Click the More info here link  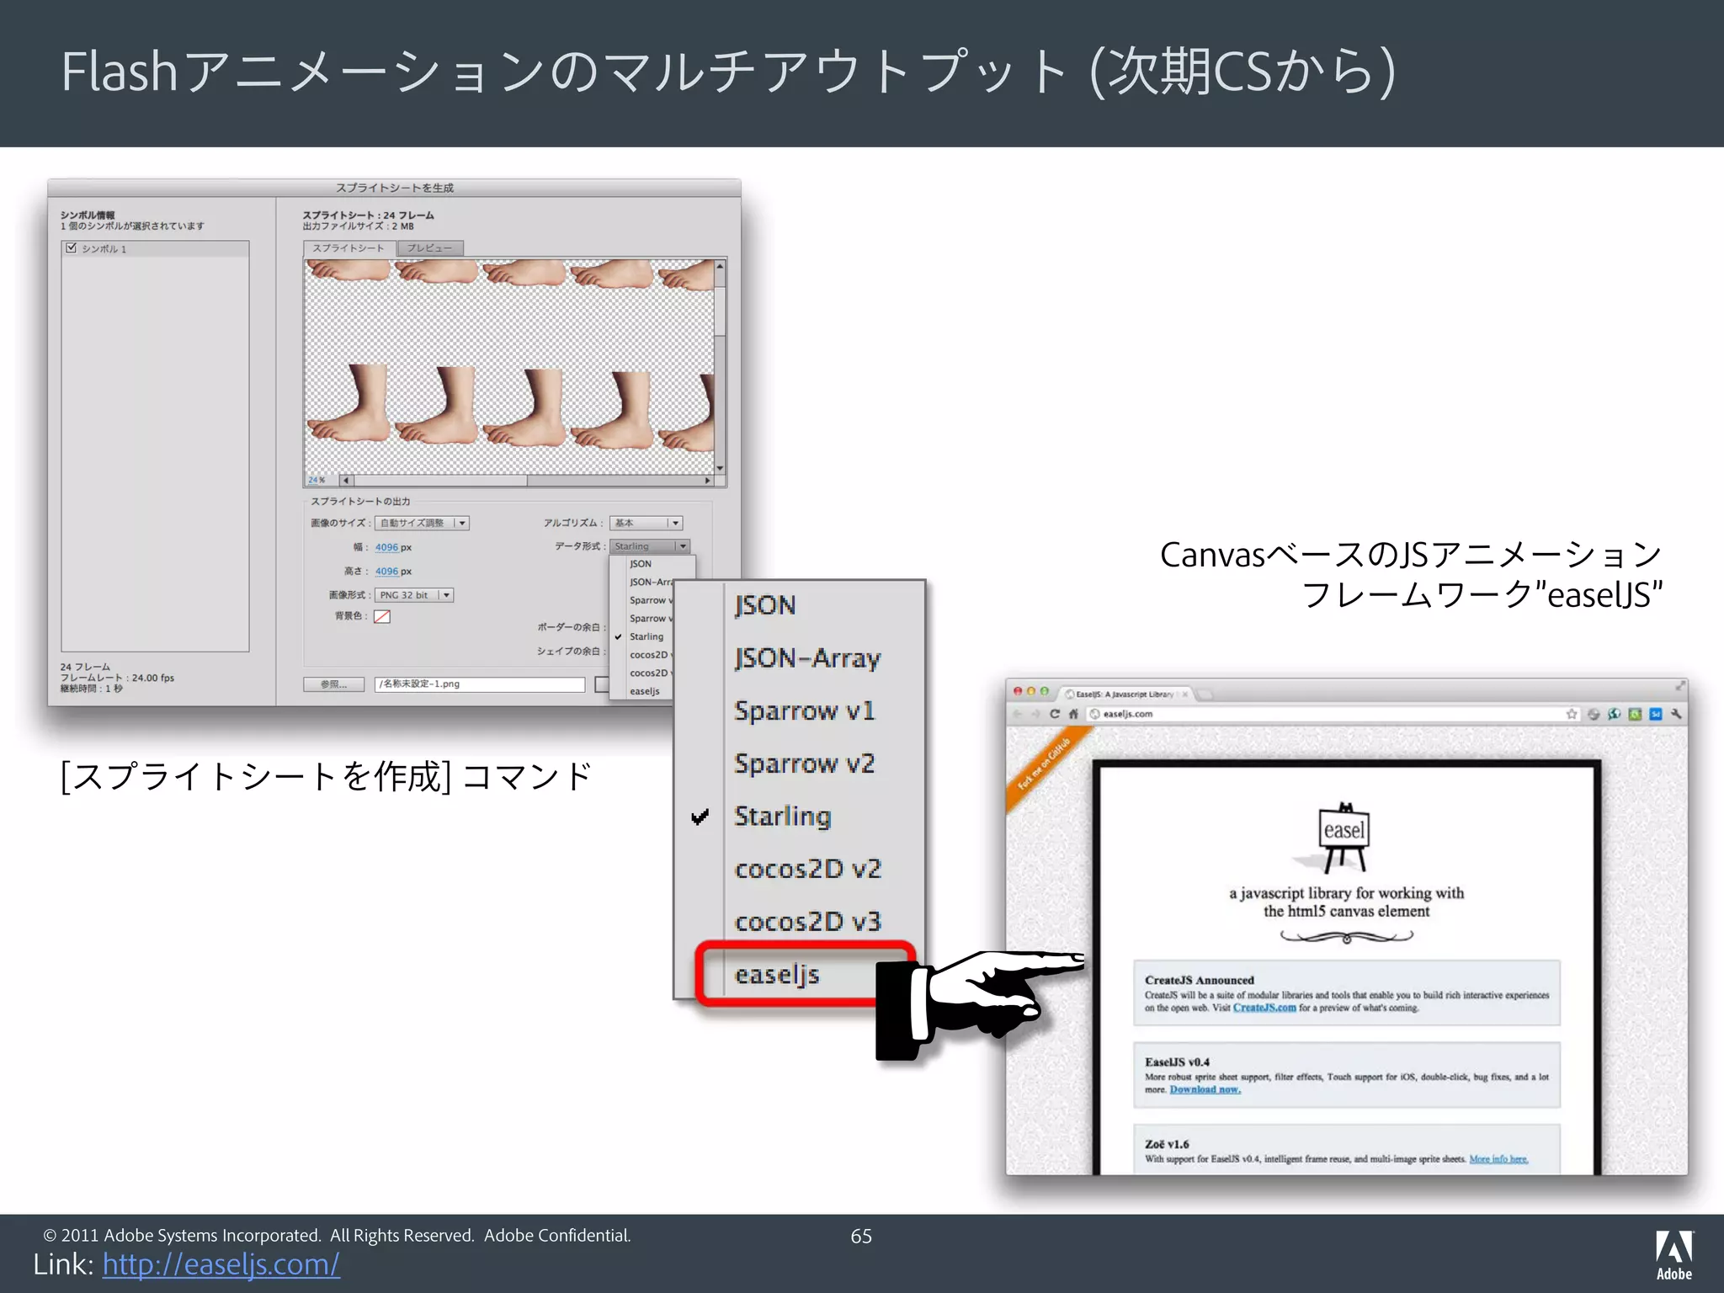[x=1498, y=1159]
